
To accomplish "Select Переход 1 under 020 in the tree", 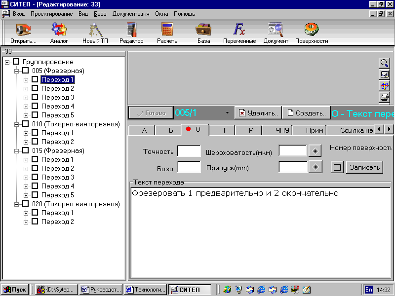I will (57, 213).
